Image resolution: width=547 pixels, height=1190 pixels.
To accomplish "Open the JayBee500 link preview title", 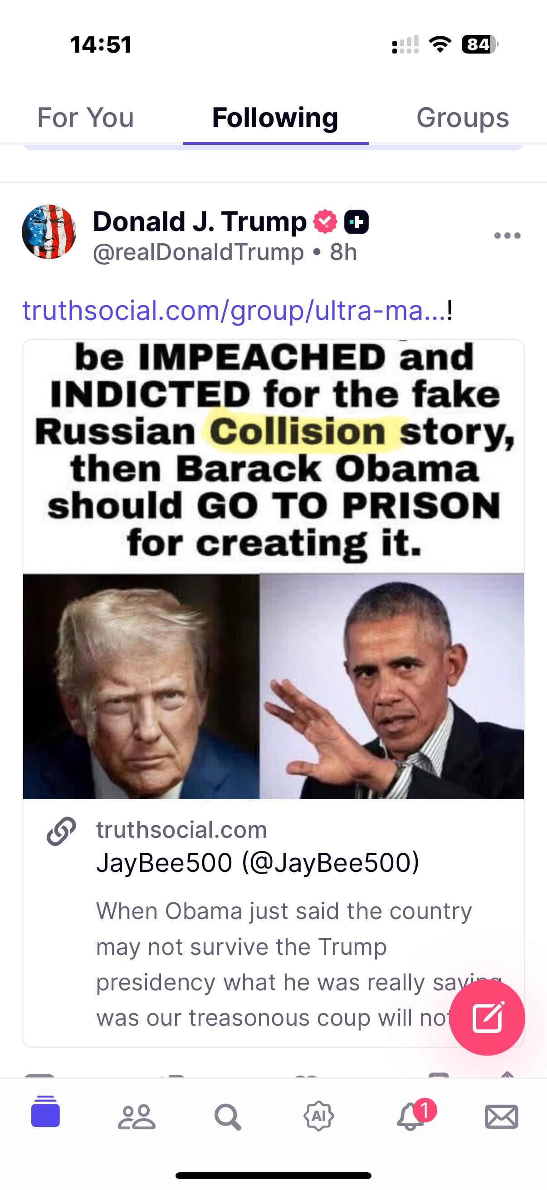I will click(258, 862).
